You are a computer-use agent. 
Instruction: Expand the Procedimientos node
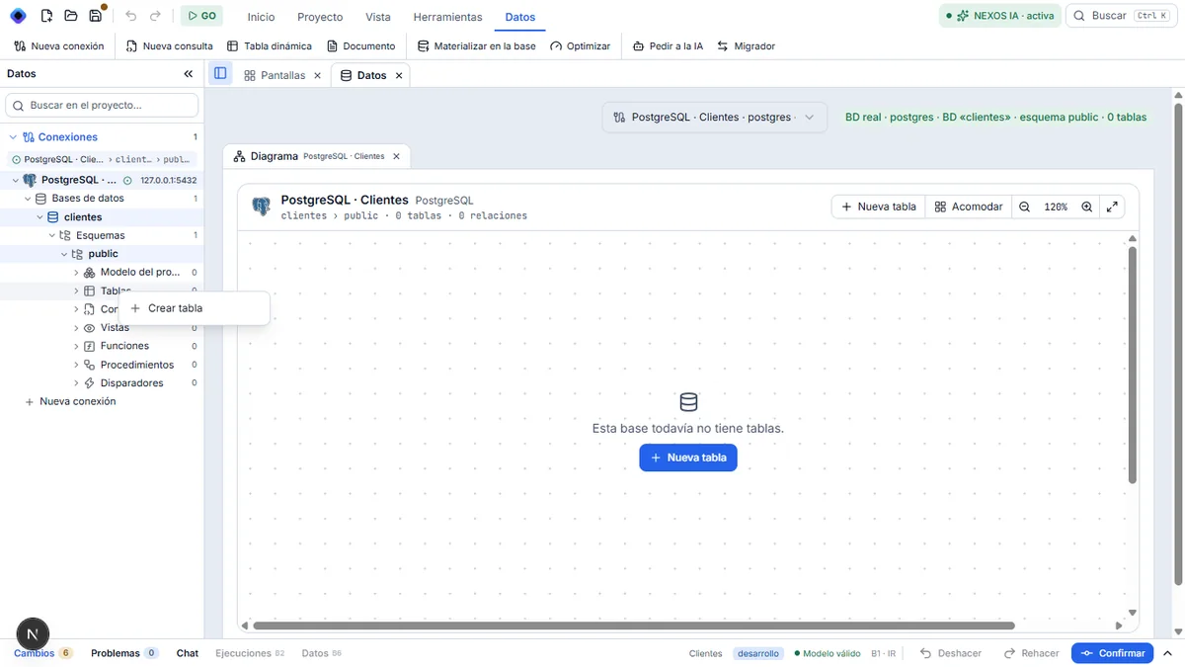click(76, 365)
